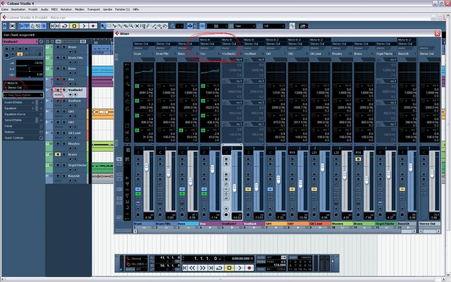Select the Line tool
451x282 pixels.
(154, 26)
